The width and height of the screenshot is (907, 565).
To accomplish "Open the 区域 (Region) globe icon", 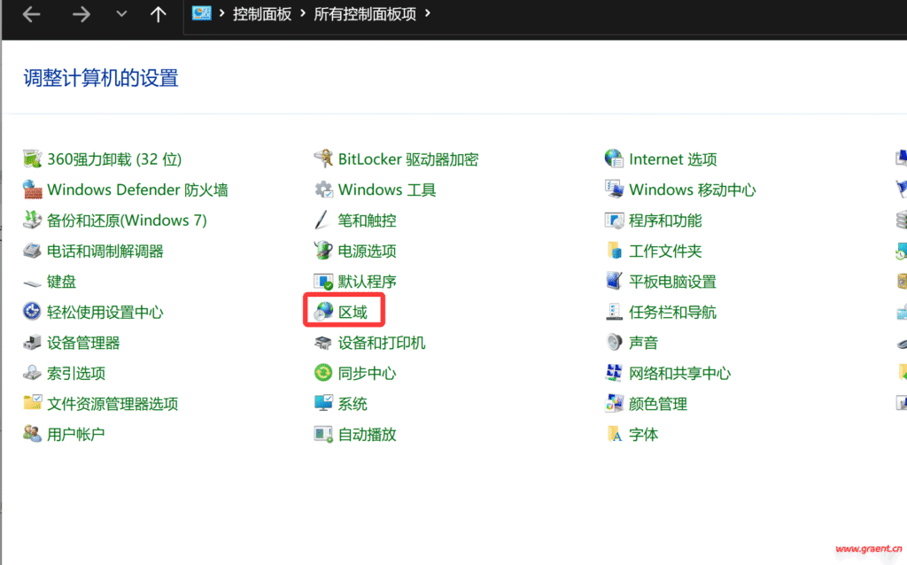I will (324, 312).
